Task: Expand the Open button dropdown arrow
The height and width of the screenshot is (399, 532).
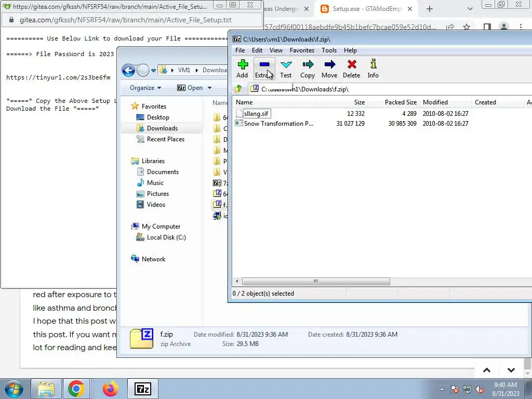Action: pos(210,88)
